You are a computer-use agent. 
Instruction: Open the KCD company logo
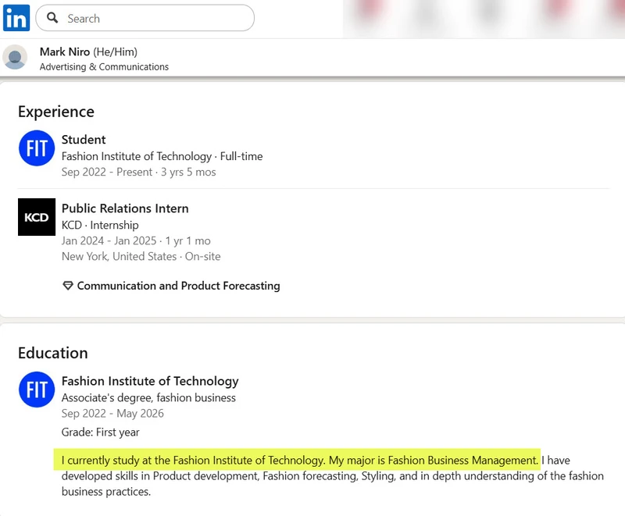37,217
